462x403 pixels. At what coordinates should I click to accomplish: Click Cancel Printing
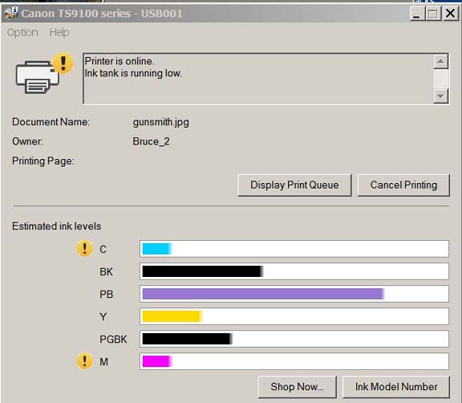pos(403,185)
